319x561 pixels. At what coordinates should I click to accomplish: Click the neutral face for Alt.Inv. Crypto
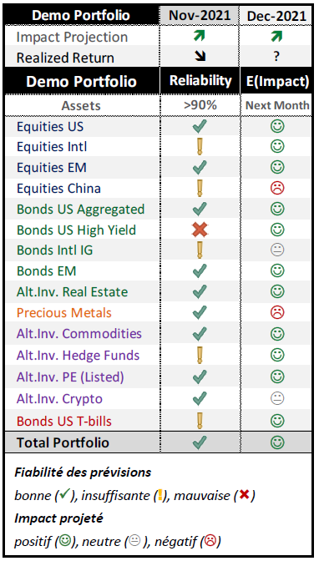pyautogui.click(x=277, y=398)
